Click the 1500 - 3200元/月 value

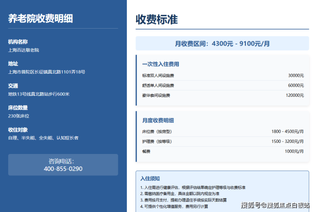(x=287, y=142)
